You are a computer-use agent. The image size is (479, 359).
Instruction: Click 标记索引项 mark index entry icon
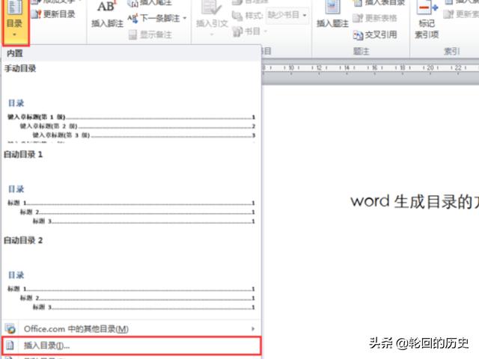427,7
